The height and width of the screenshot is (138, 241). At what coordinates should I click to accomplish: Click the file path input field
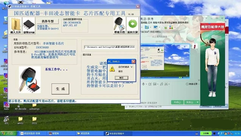[109, 47]
